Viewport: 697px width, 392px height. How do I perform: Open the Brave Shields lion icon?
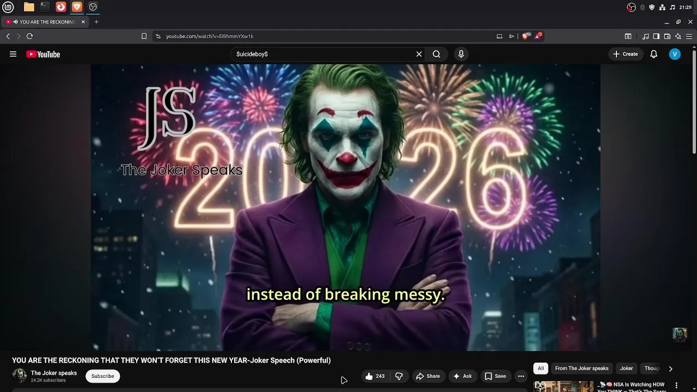pyautogui.click(x=525, y=36)
